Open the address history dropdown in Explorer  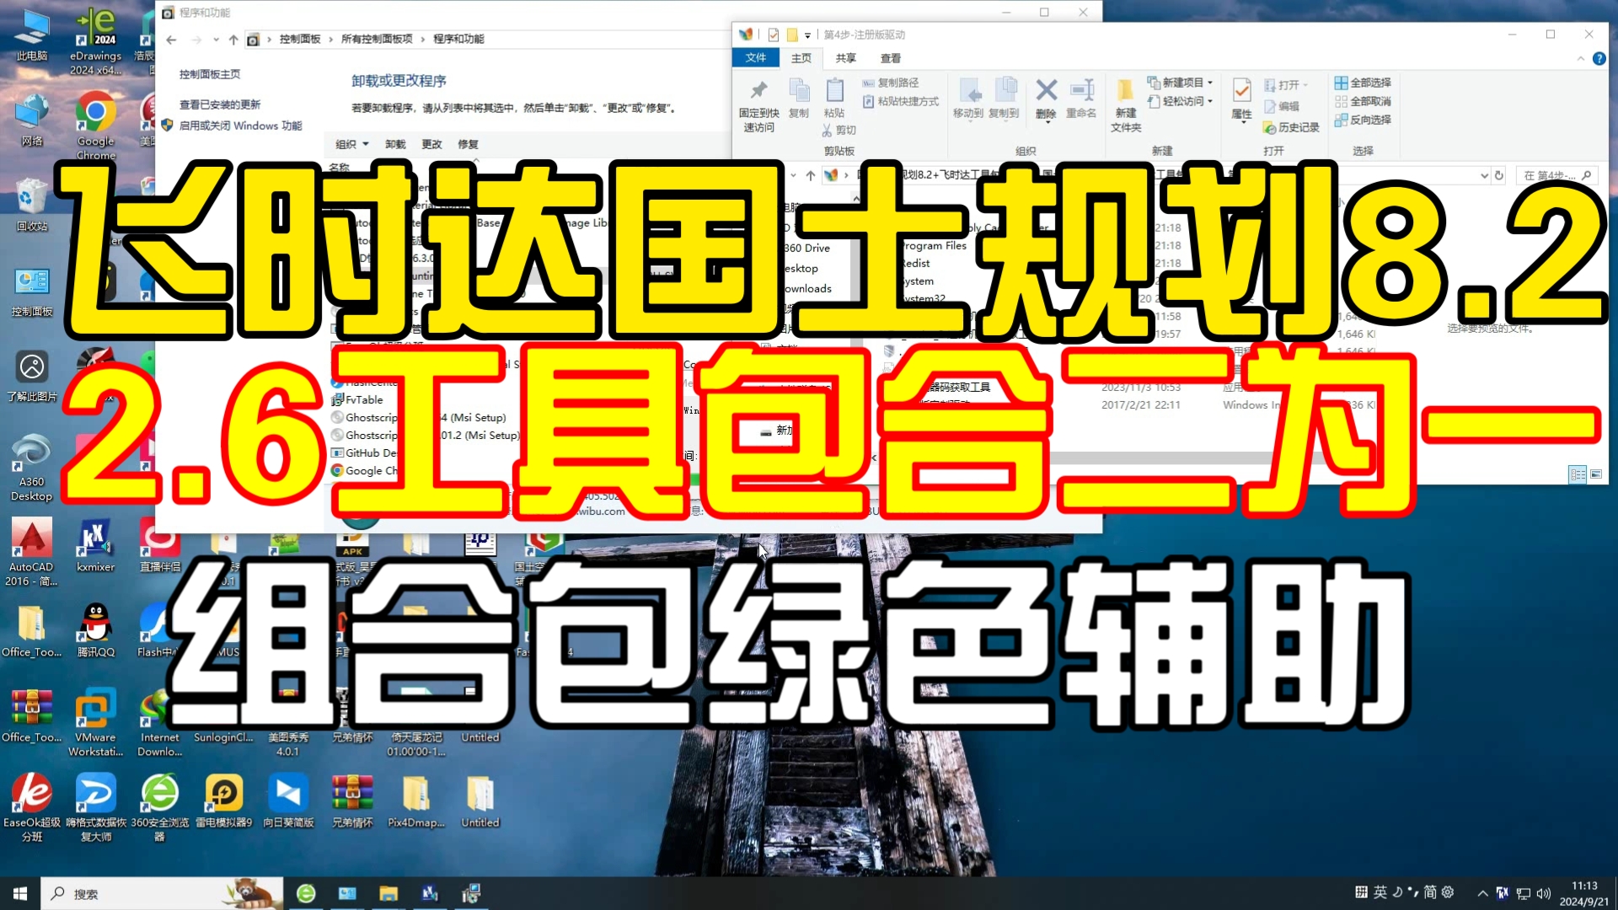point(1484,175)
